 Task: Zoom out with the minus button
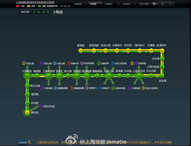170,4
